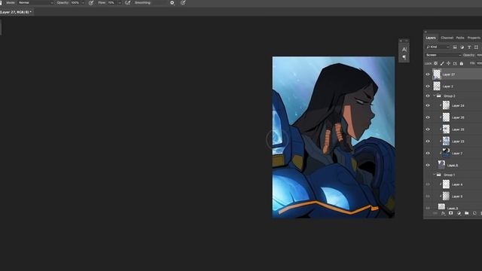Screen dimensions: 482x271
Task: Filter layers by type layers icon
Action: tap(469, 47)
